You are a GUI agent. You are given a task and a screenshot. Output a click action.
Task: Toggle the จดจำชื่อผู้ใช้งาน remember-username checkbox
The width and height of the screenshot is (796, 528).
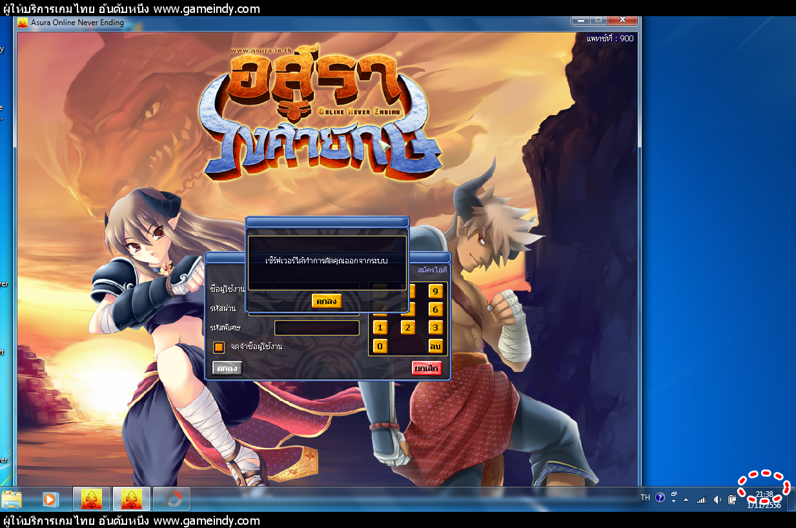(219, 347)
